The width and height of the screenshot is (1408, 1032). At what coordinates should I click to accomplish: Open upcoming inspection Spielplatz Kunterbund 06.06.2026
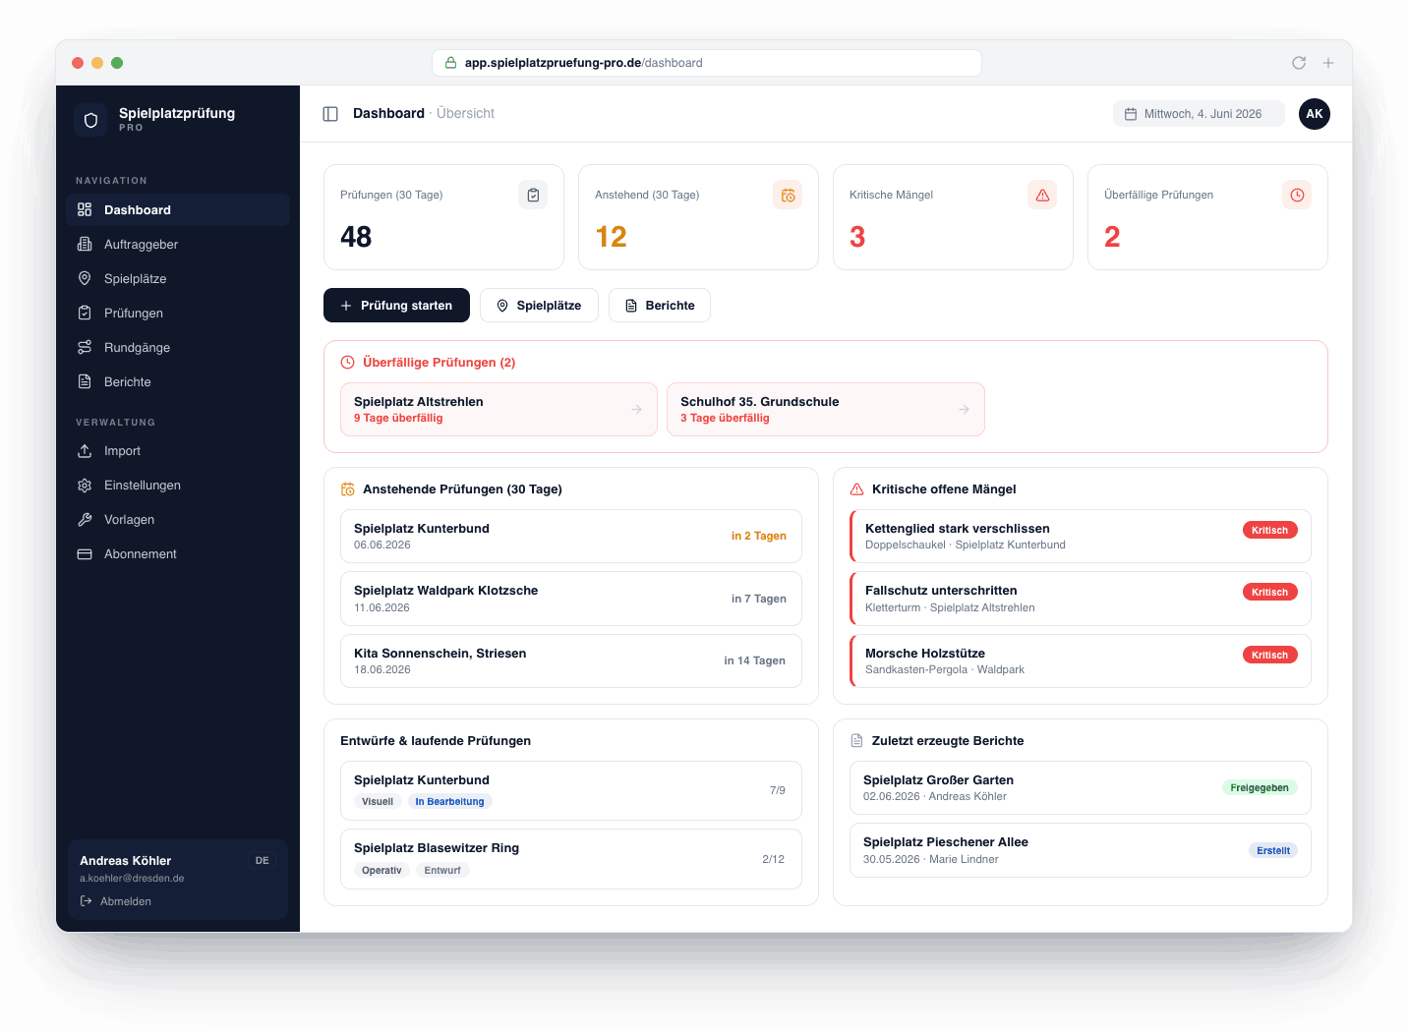[571, 537]
